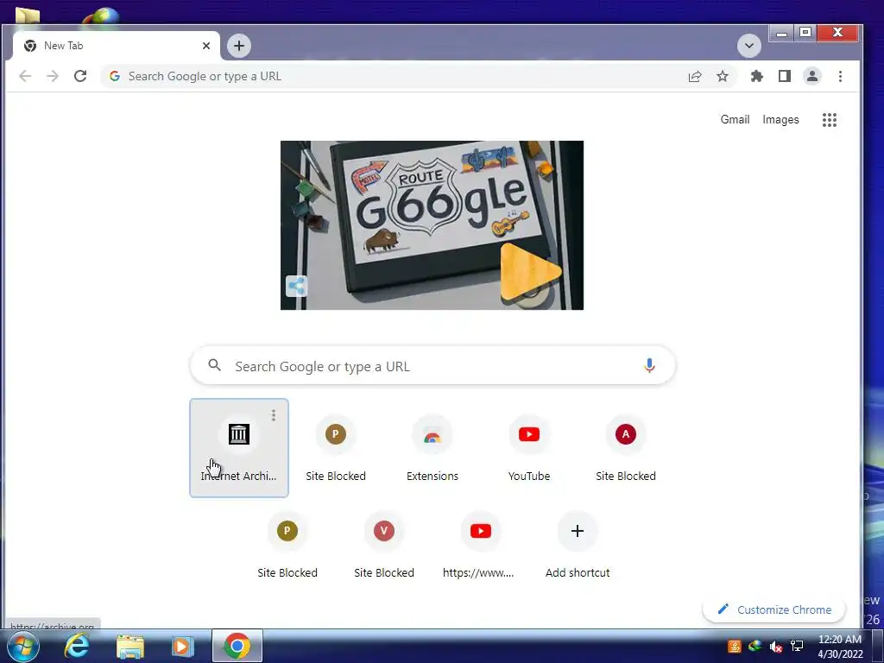Close the New Tab tab
The image size is (884, 663).
click(x=206, y=46)
